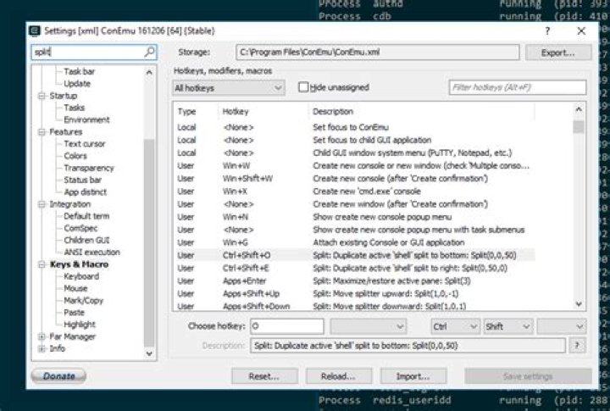This screenshot has height=411, width=610.
Task: Click the hotkey list scroll down arrow
Action: (579, 303)
